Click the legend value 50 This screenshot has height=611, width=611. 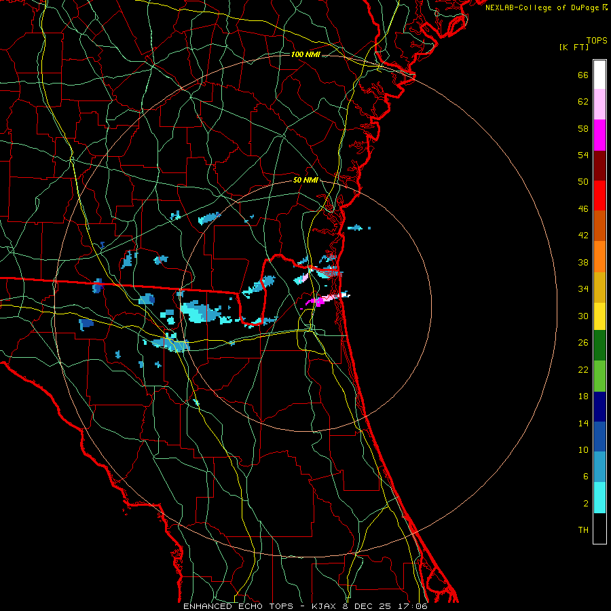point(583,182)
